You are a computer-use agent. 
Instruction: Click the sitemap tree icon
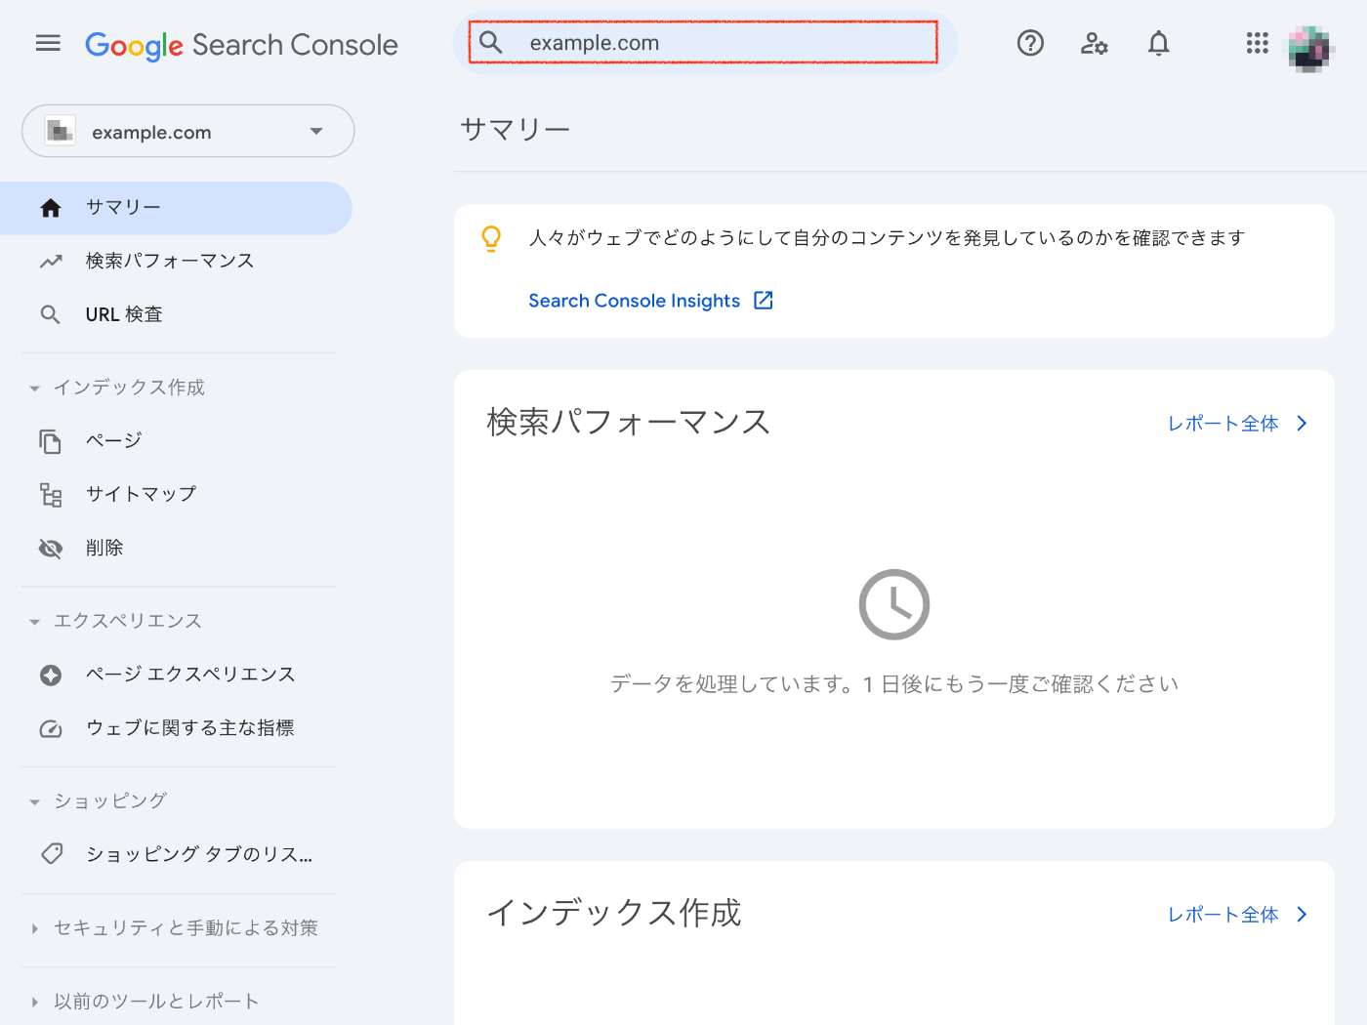[51, 495]
